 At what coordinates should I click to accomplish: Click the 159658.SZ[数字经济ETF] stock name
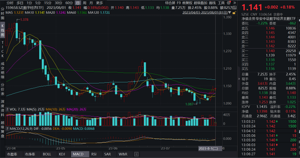click(25, 8)
